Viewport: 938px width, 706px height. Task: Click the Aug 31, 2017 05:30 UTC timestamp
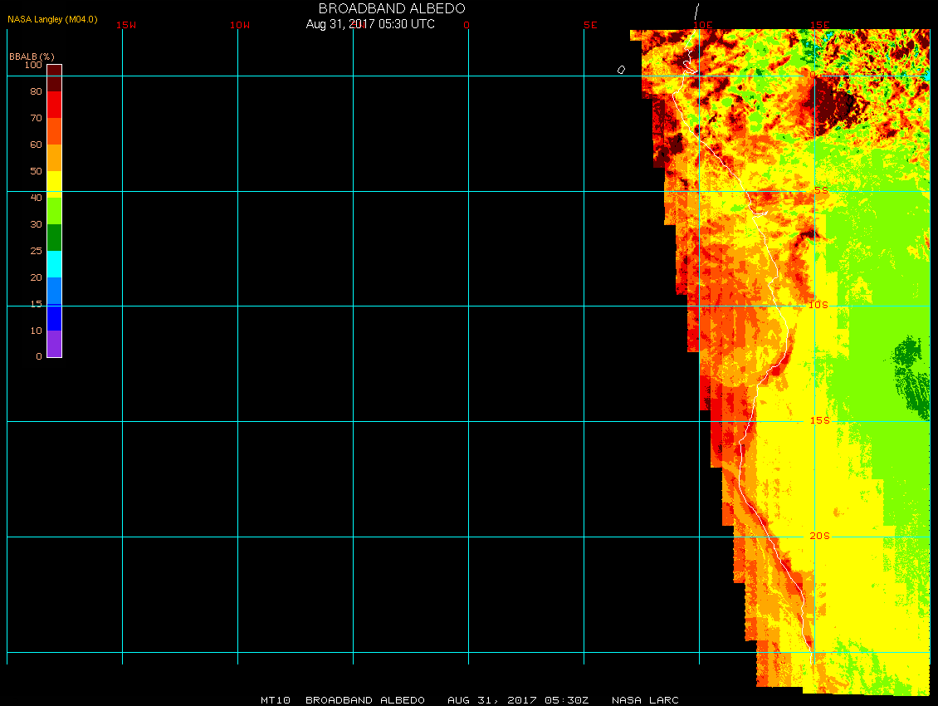[370, 24]
